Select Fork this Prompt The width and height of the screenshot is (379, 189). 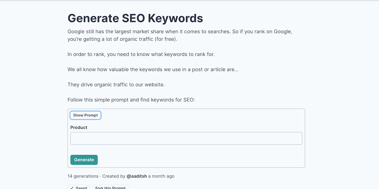[x=110, y=188]
